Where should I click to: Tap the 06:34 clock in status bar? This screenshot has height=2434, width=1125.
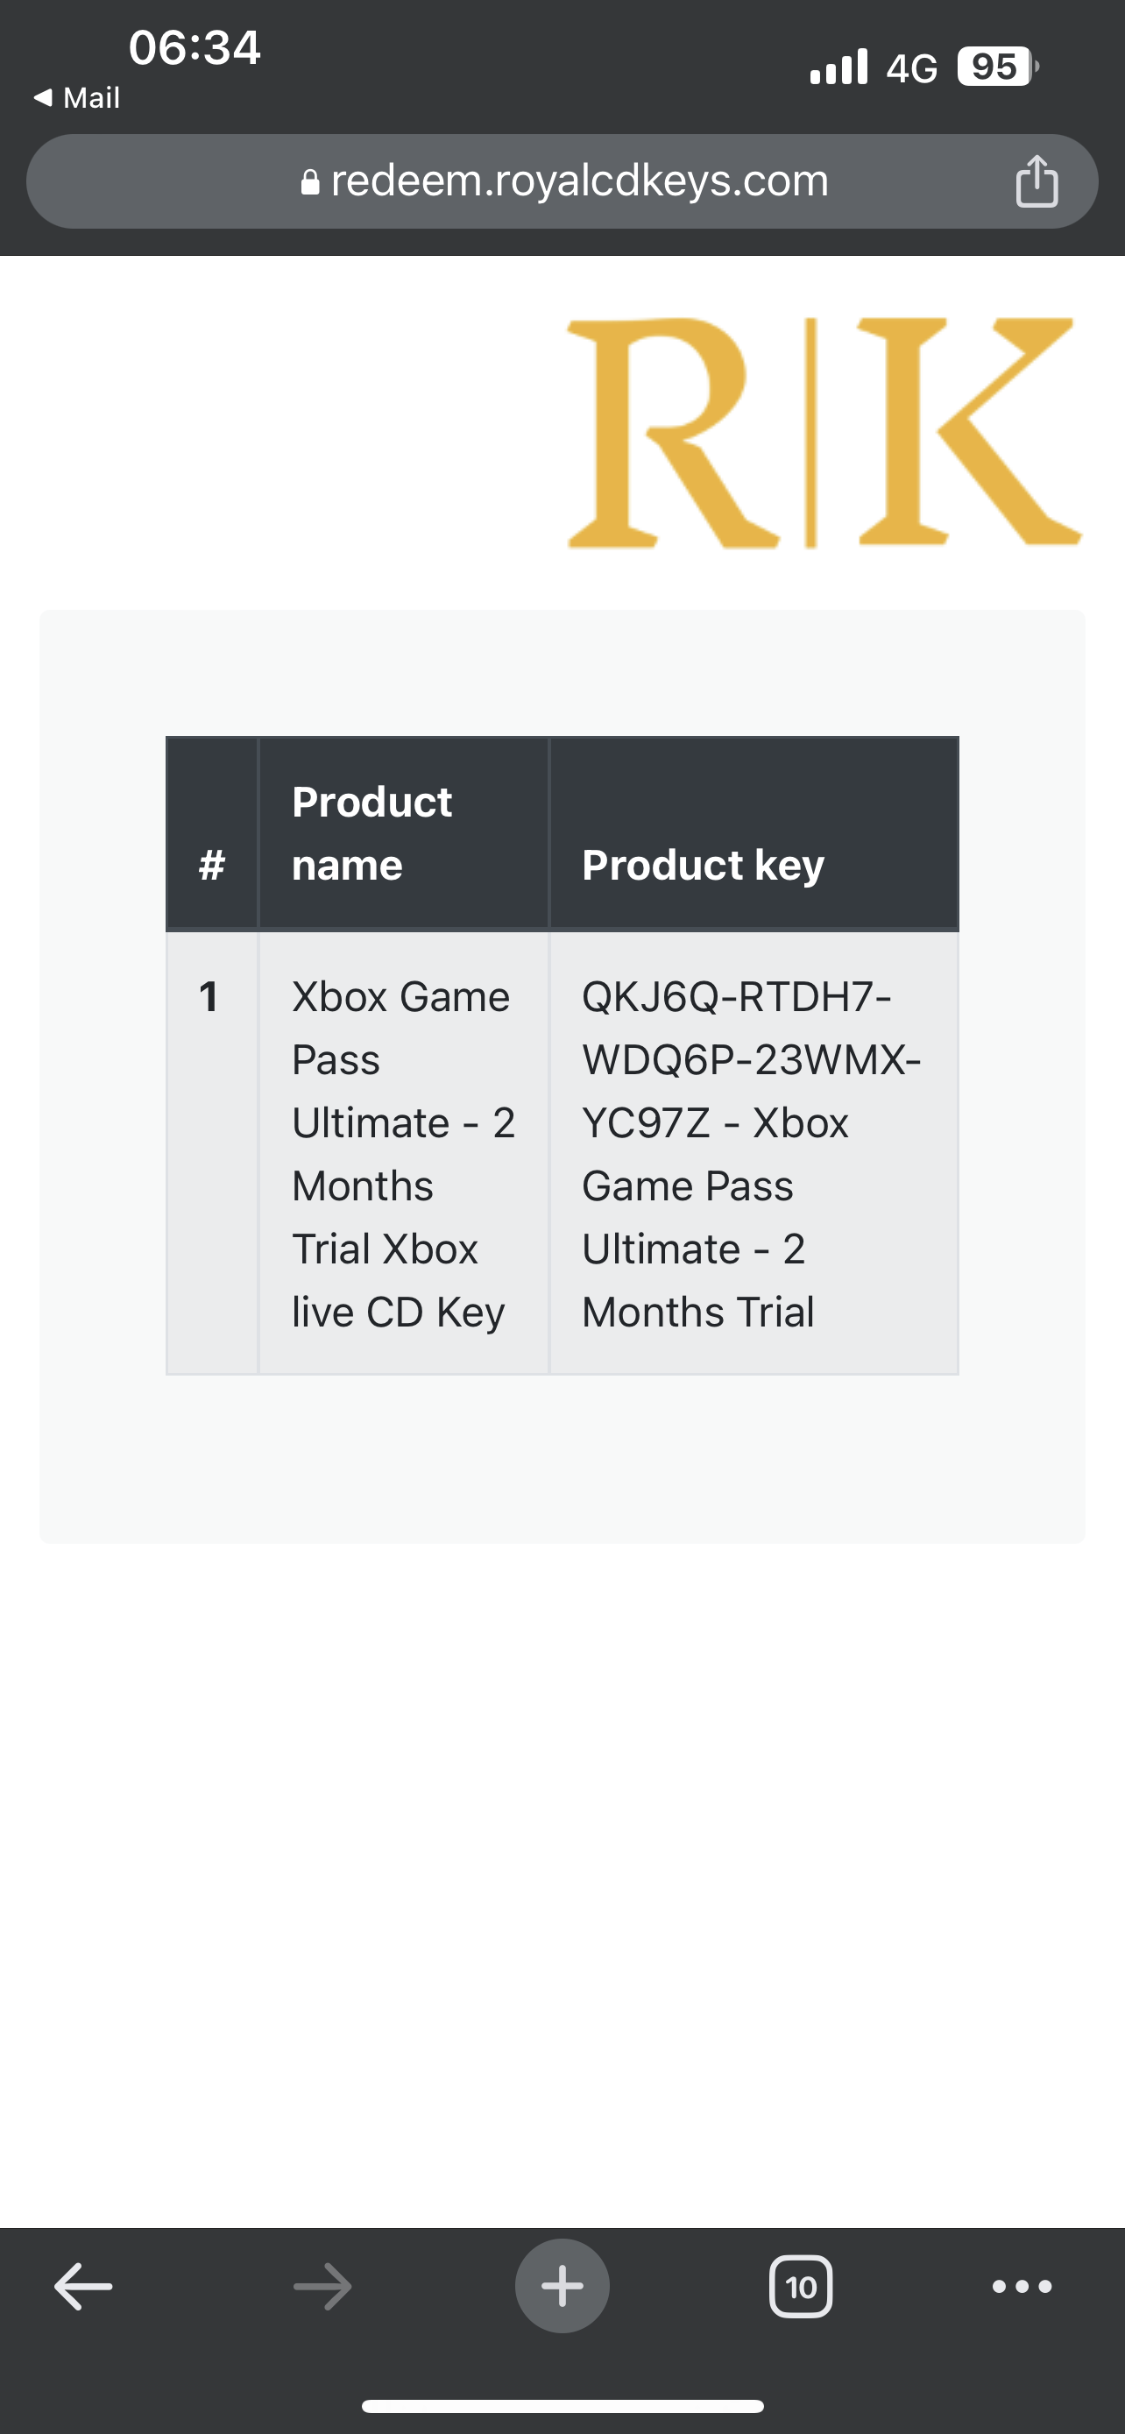[x=195, y=47]
